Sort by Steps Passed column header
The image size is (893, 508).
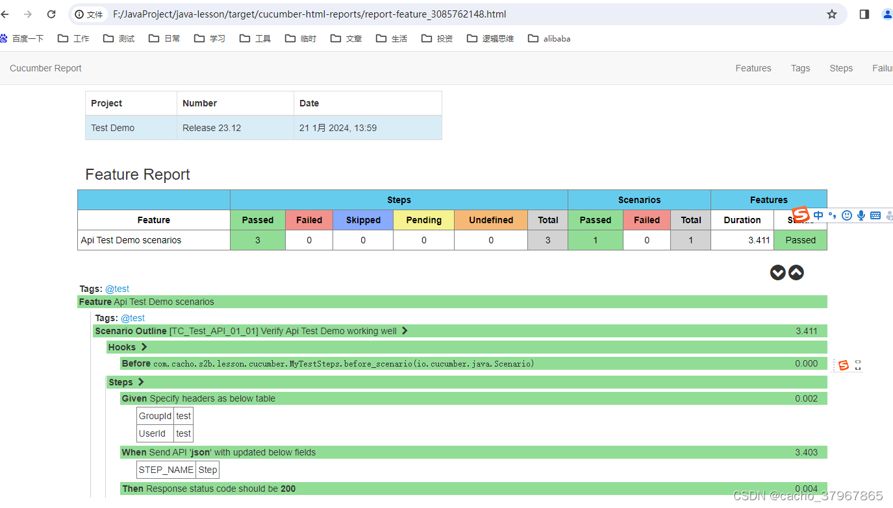(258, 220)
